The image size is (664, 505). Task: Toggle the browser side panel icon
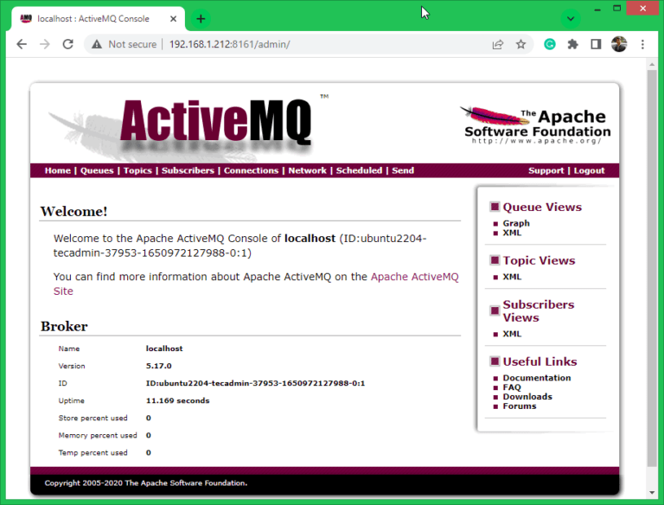(596, 44)
